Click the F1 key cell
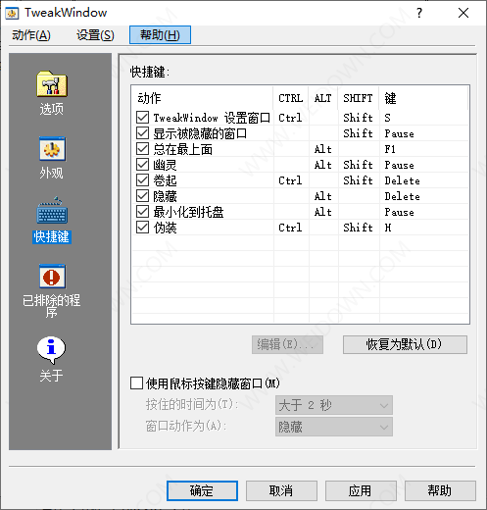Screen dimensions: 487x510 [390, 149]
